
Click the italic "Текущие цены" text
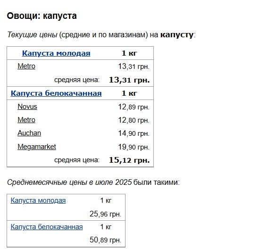click(x=32, y=35)
